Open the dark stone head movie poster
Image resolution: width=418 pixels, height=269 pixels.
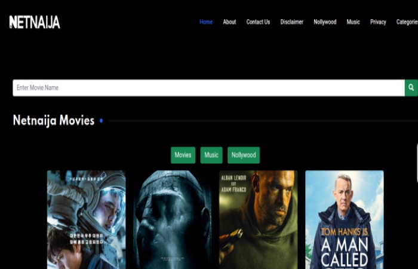click(172, 219)
